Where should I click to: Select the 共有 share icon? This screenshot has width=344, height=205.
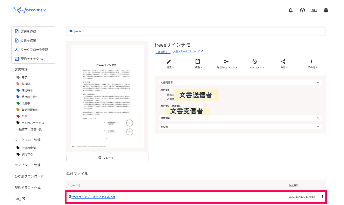[x=283, y=61]
